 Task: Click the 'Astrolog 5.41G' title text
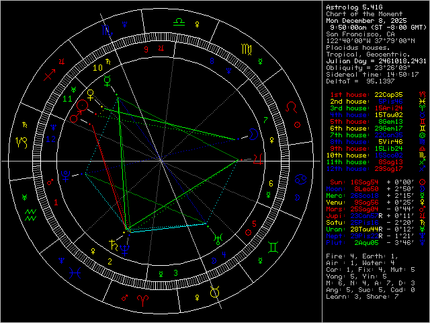(354, 7)
